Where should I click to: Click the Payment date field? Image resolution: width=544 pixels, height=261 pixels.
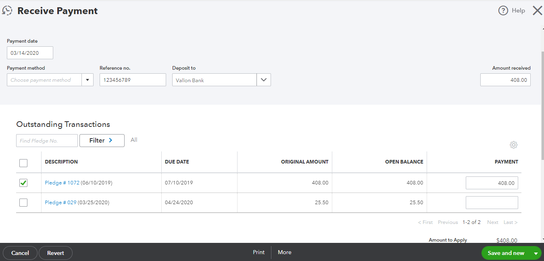click(x=30, y=53)
